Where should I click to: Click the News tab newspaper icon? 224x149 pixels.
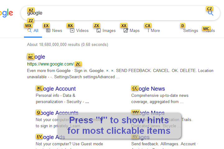(x=48, y=30)
